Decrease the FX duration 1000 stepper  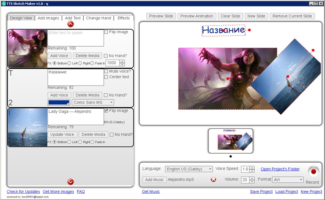coord(122,65)
